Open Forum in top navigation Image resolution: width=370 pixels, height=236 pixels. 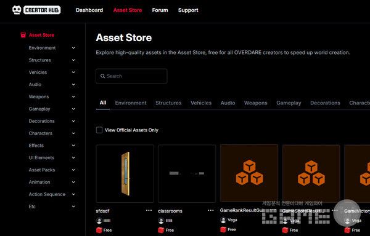click(x=160, y=10)
